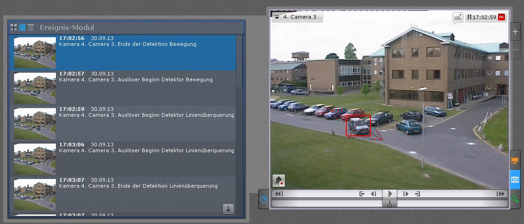This screenshot has width=524, height=224.
Task: Open thumbnail of the 17:03:06 event
Action: point(35,159)
